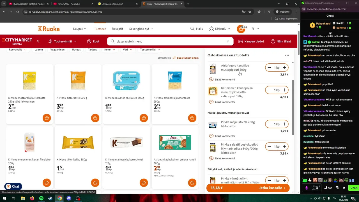Add K-Menu mozzarellajuustoraaste to cart

tap(47, 118)
